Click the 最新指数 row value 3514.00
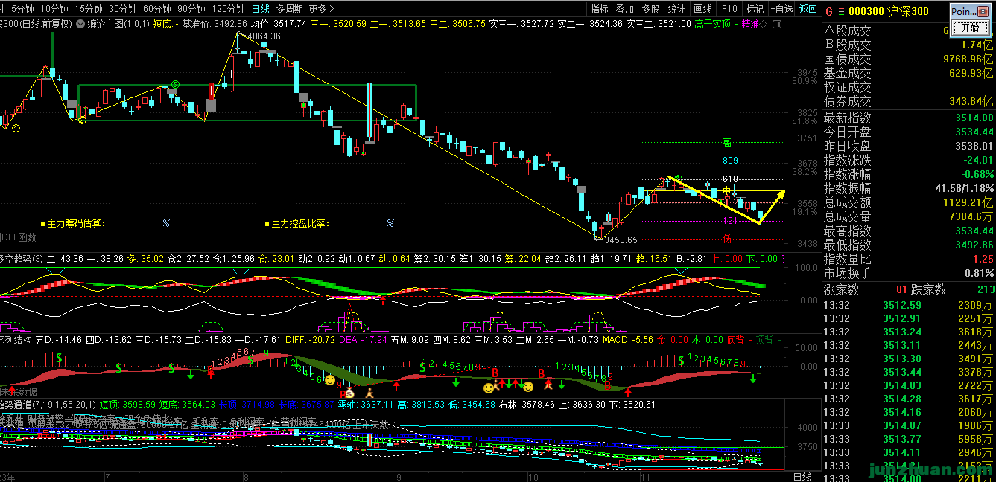Image resolution: width=996 pixels, height=482 pixels. click(974, 118)
